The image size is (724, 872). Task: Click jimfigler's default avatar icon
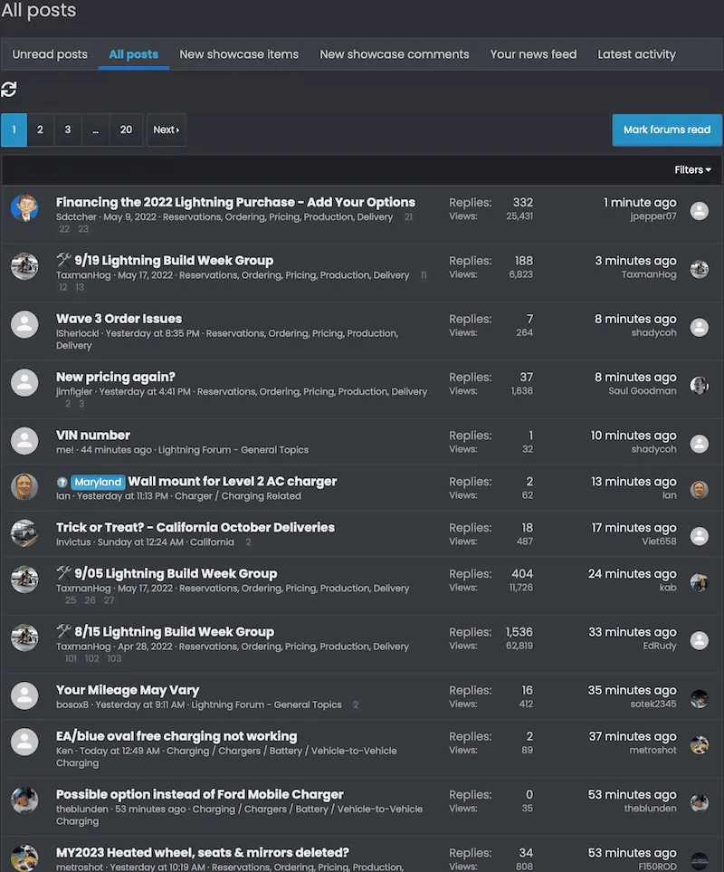24,383
